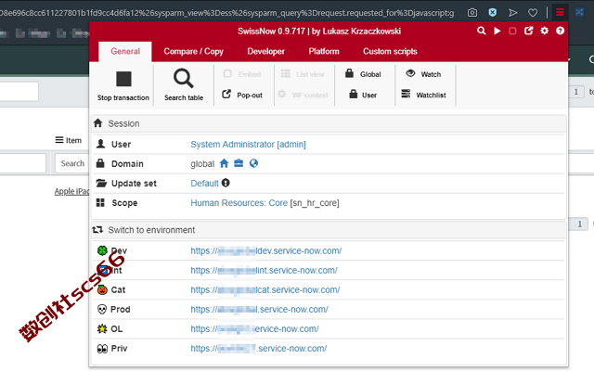
Task: Click the WF context option
Action: pos(303,95)
